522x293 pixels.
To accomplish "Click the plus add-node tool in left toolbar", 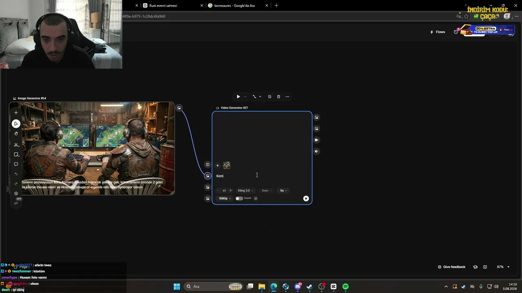I will point(16,113).
